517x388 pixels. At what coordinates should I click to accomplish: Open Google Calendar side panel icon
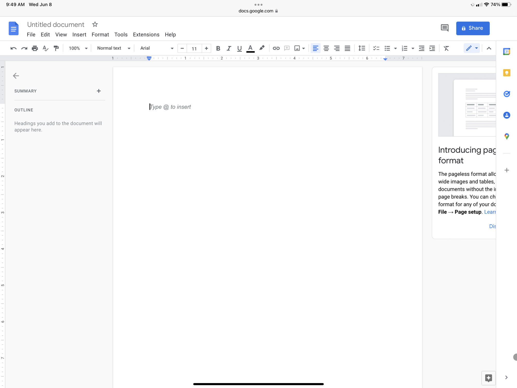[507, 51]
